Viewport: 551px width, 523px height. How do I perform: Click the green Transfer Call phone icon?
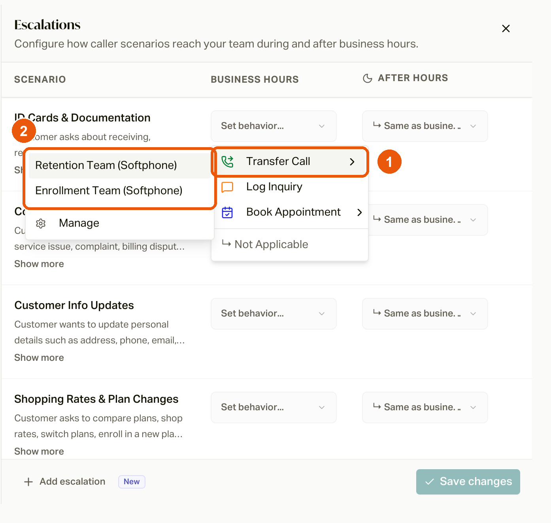click(227, 161)
